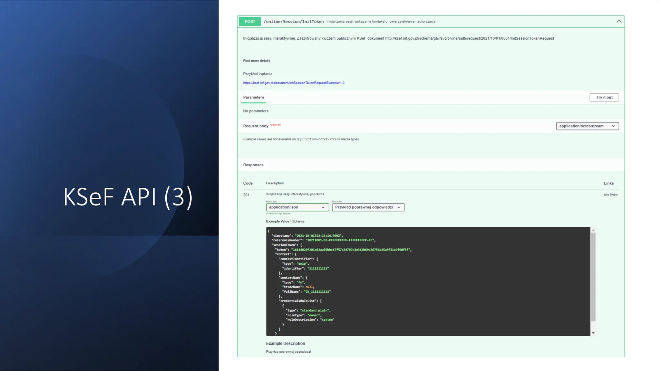The width and height of the screenshot is (660, 371).
Task: Open the InitSessionTokenRequestExample link
Action: pyautogui.click(x=294, y=83)
